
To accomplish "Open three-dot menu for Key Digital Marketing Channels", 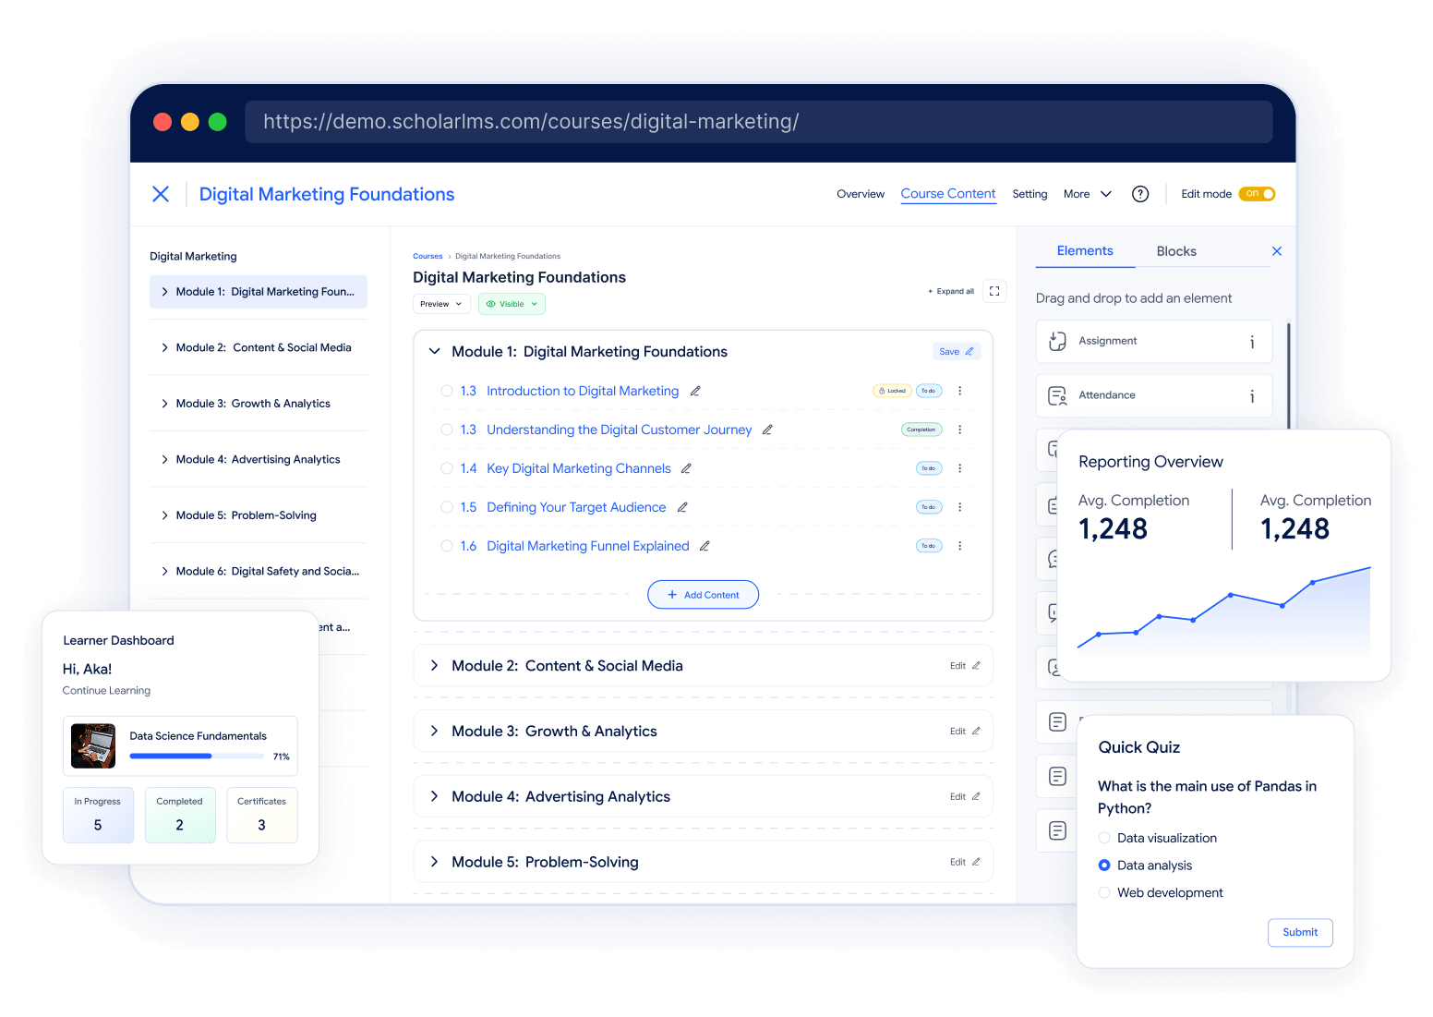I will click(x=960, y=468).
